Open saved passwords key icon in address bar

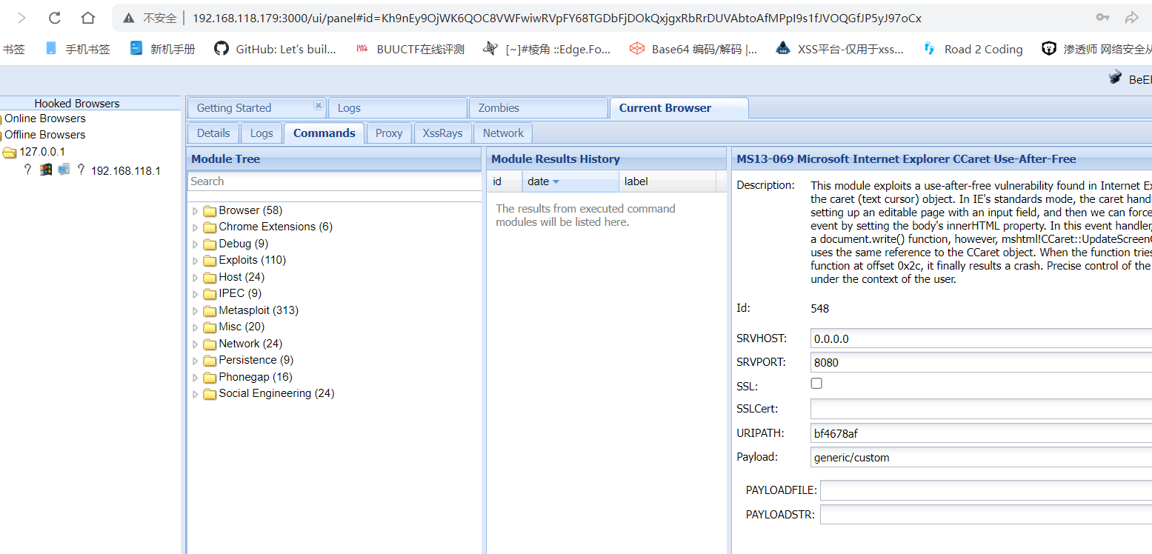click(x=1103, y=18)
